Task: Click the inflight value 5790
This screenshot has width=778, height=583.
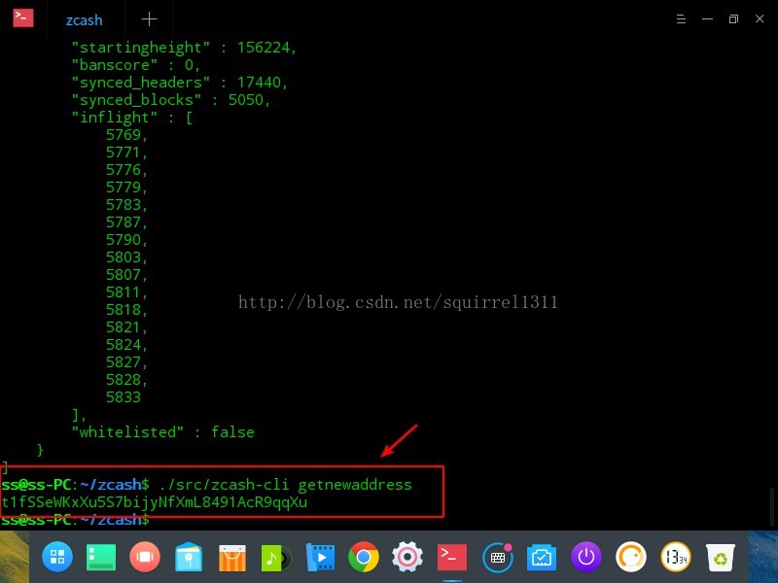Action: point(126,240)
